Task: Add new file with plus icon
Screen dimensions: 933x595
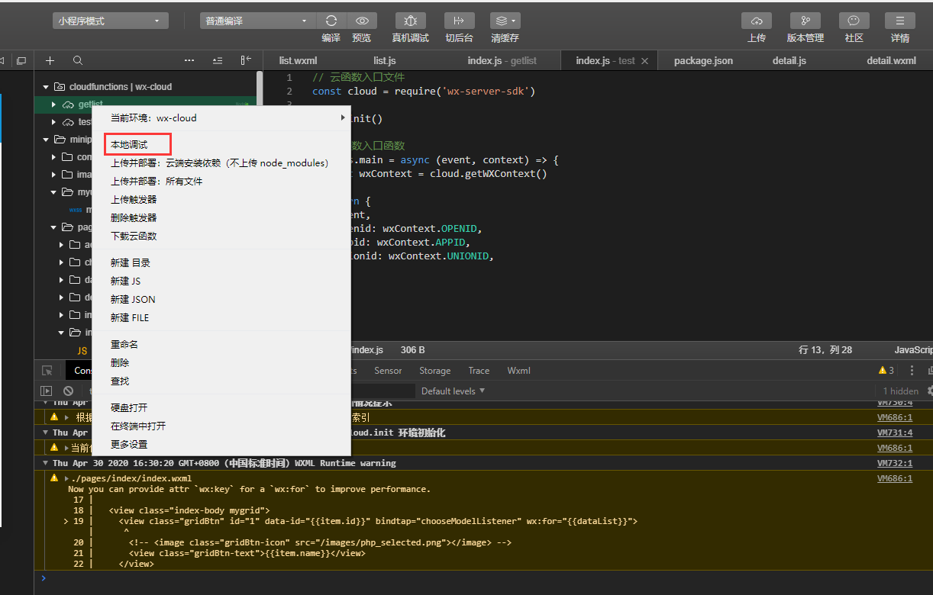Action: (x=50, y=60)
